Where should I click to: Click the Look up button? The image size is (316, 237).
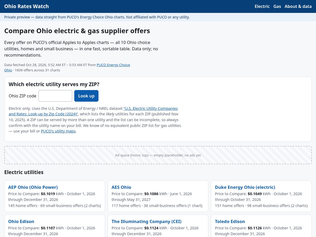[x=86, y=96]
